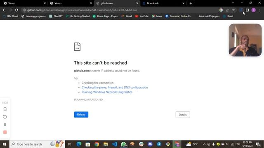Open Microsoft Store from taskbar
Viewport: 264px width, 148px height.
point(88,144)
